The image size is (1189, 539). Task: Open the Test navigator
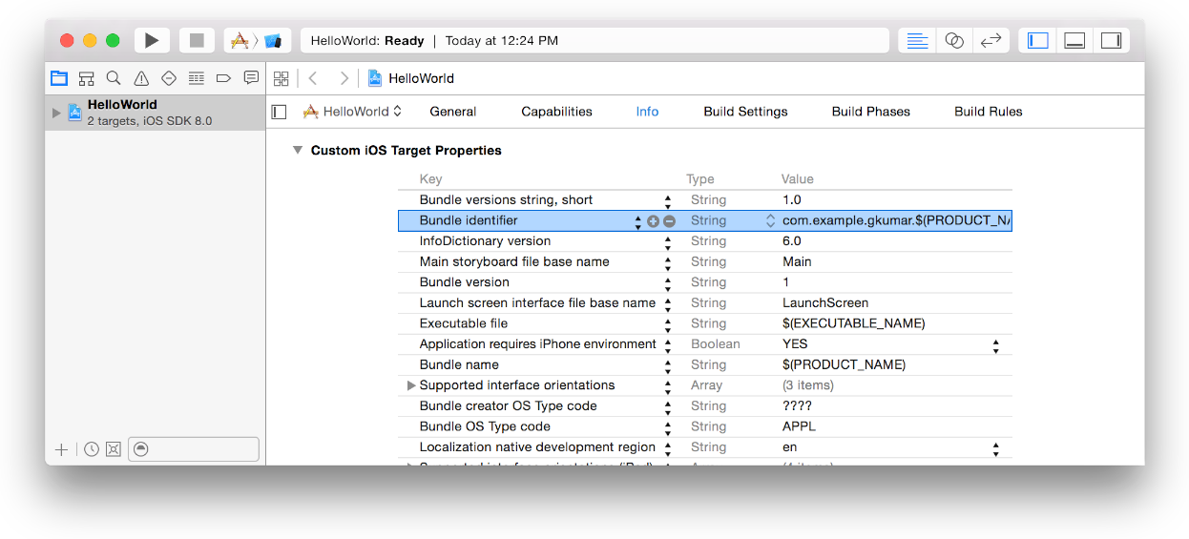[169, 78]
